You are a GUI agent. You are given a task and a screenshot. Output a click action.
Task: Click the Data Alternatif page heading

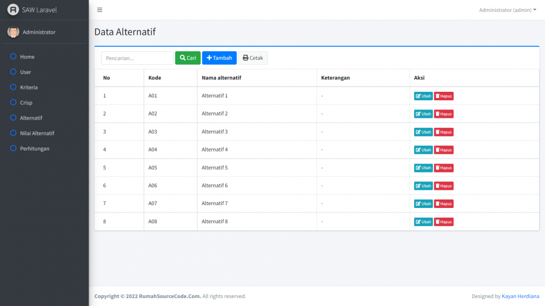(x=125, y=32)
